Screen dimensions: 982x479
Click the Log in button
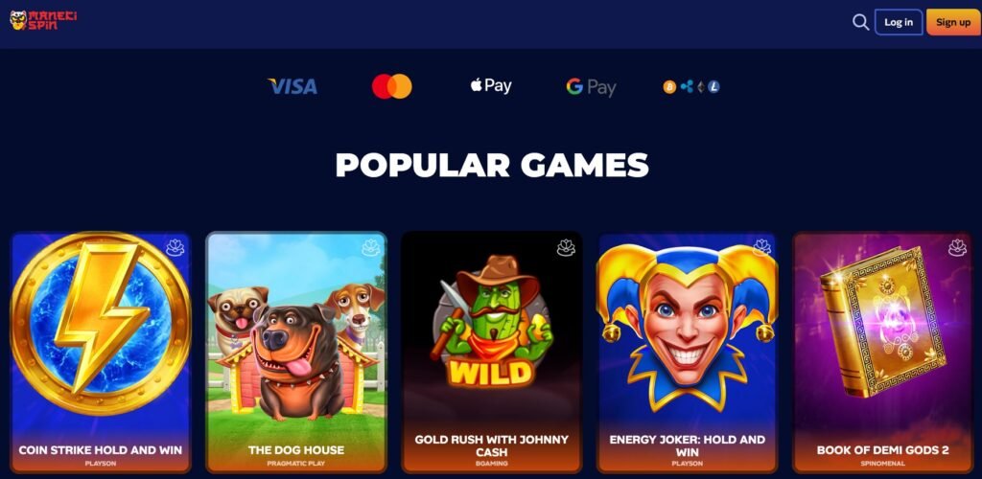899,22
